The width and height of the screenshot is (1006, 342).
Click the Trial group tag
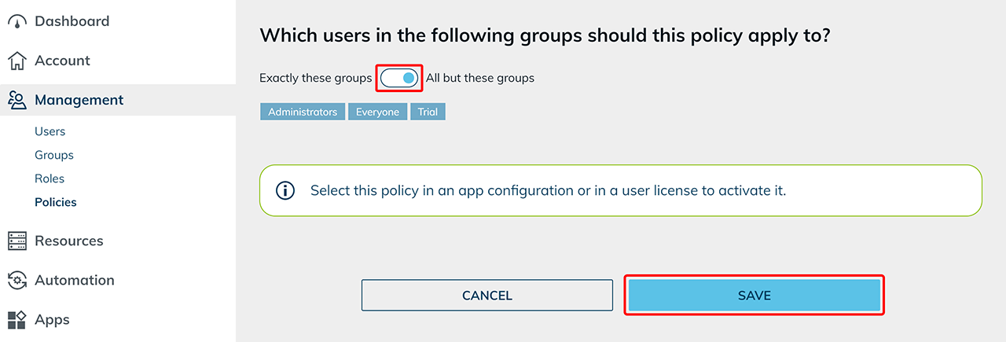click(x=428, y=112)
